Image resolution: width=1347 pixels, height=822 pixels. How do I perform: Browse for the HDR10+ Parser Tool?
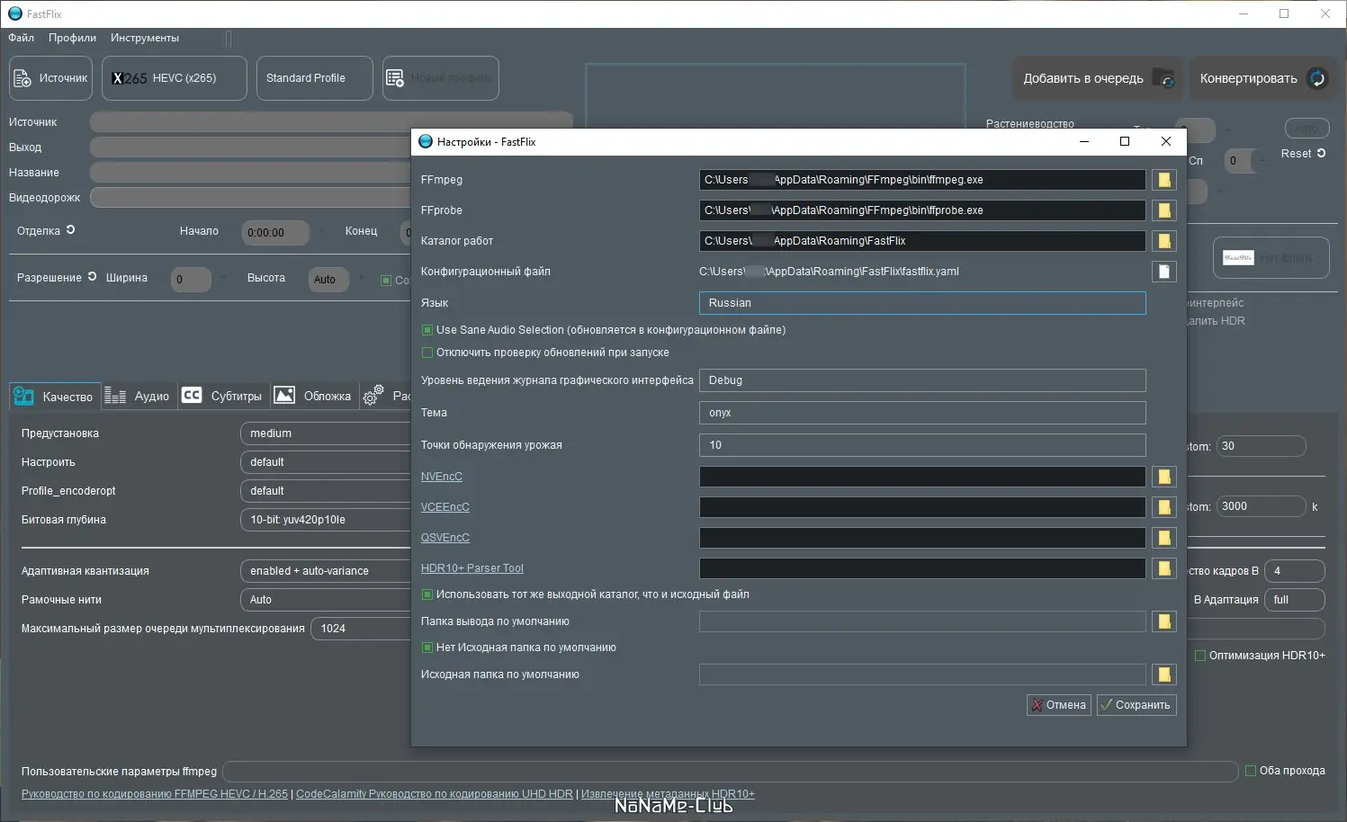(x=1164, y=568)
